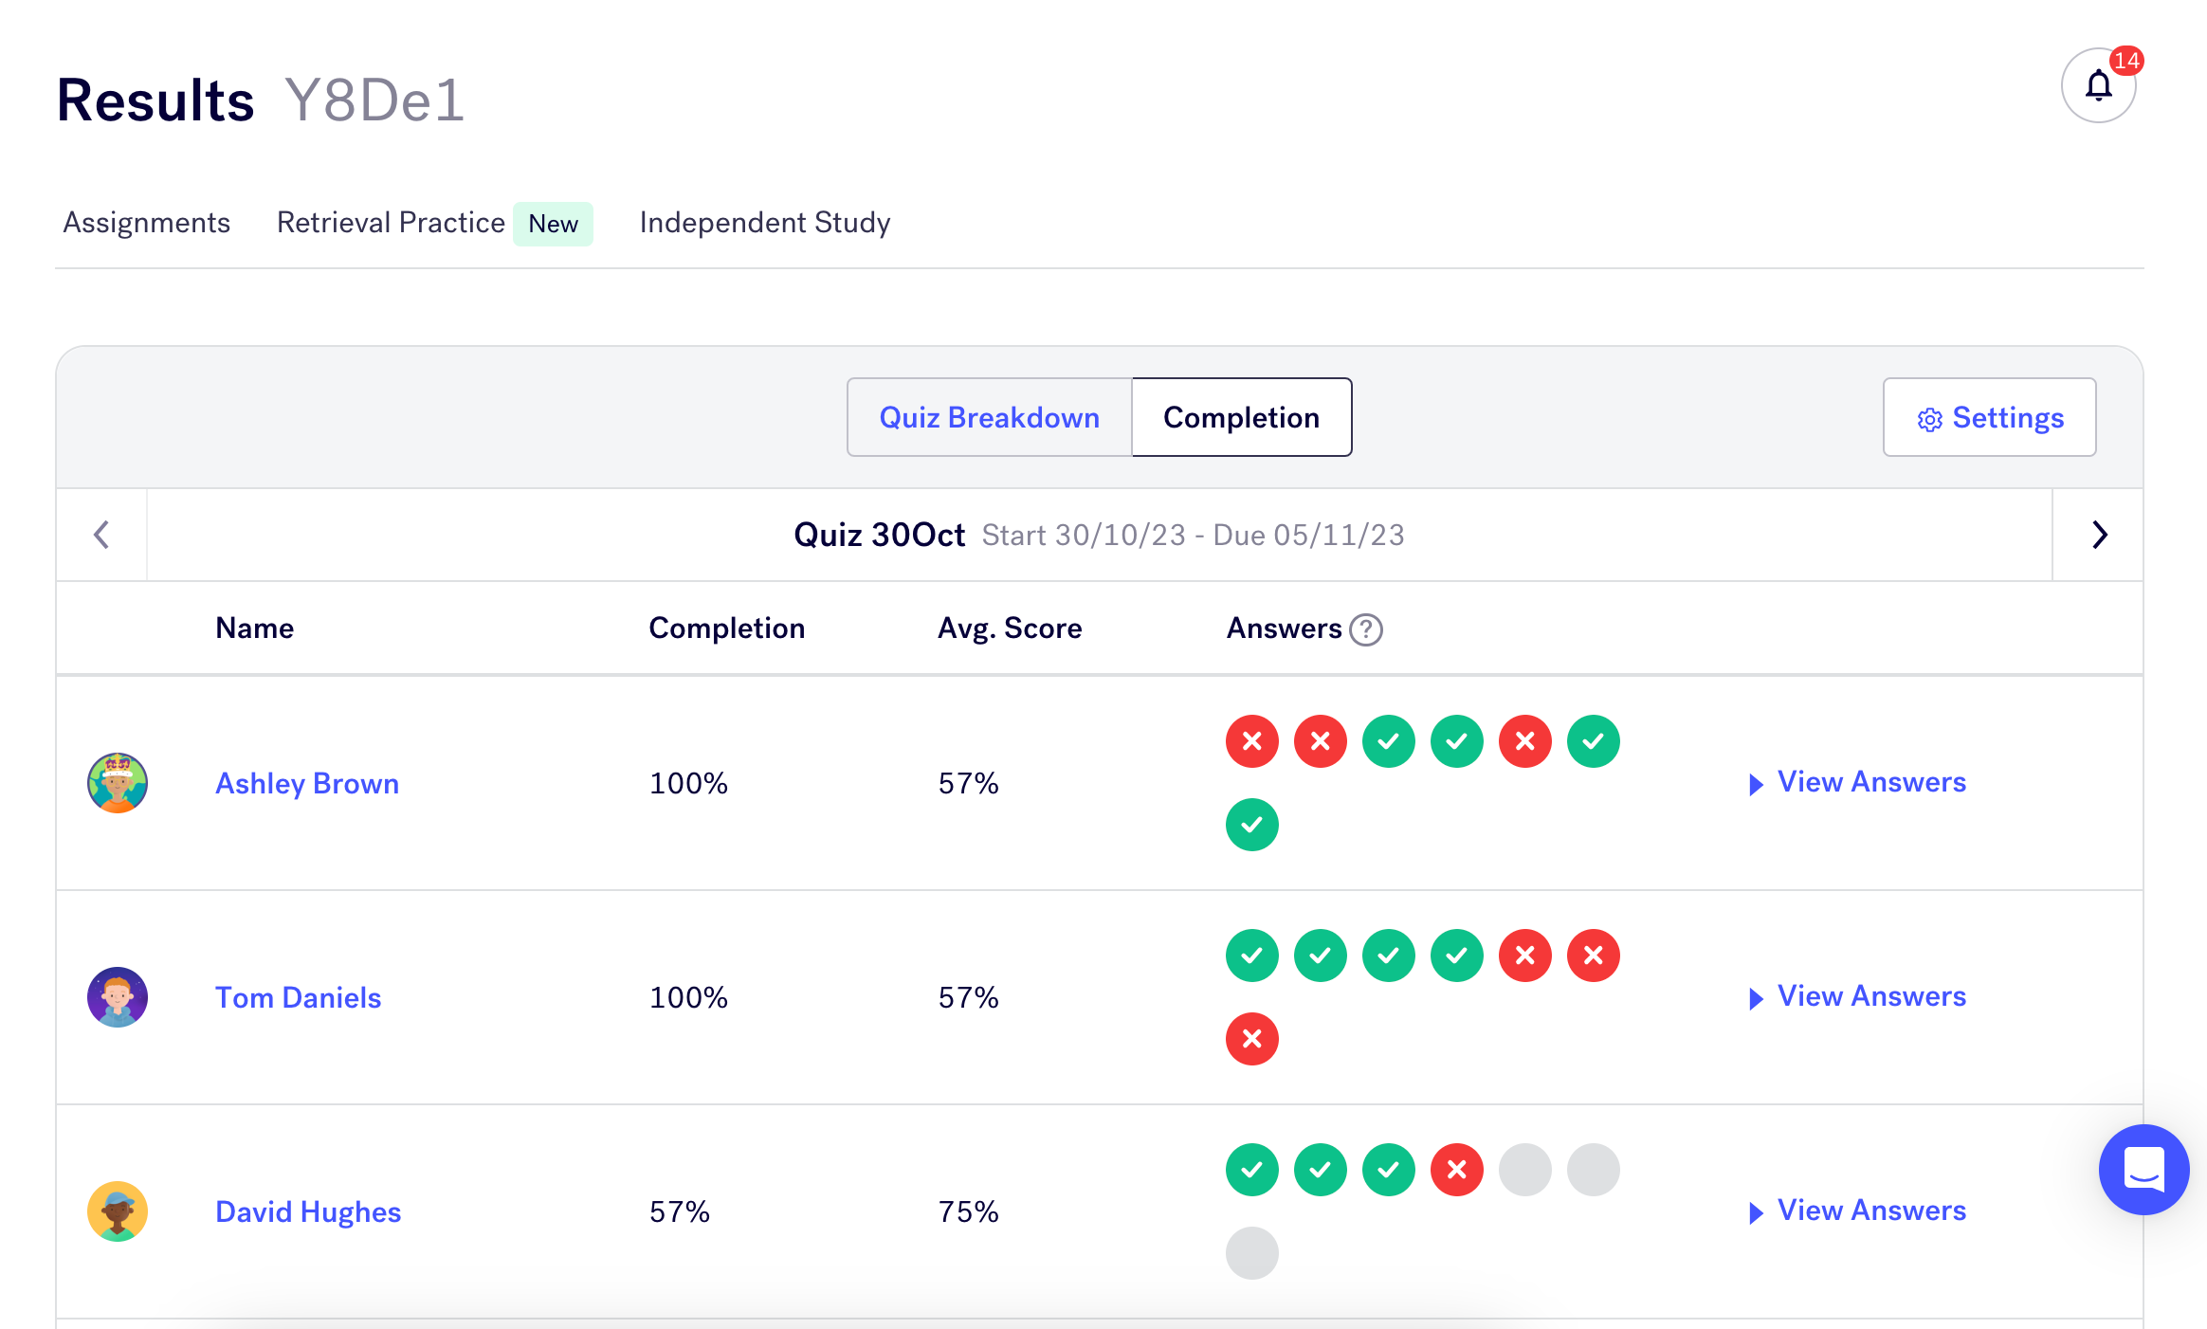Click the Answers help question mark icon
Image resolution: width=2207 pixels, height=1329 pixels.
click(x=1365, y=629)
